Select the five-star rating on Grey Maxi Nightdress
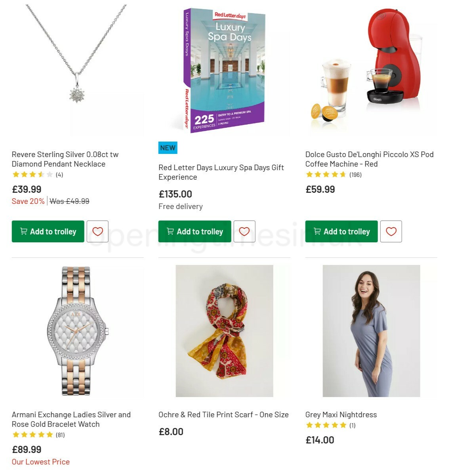 326,425
